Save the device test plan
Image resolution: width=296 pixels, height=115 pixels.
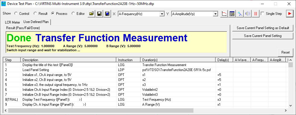point(99,14)
